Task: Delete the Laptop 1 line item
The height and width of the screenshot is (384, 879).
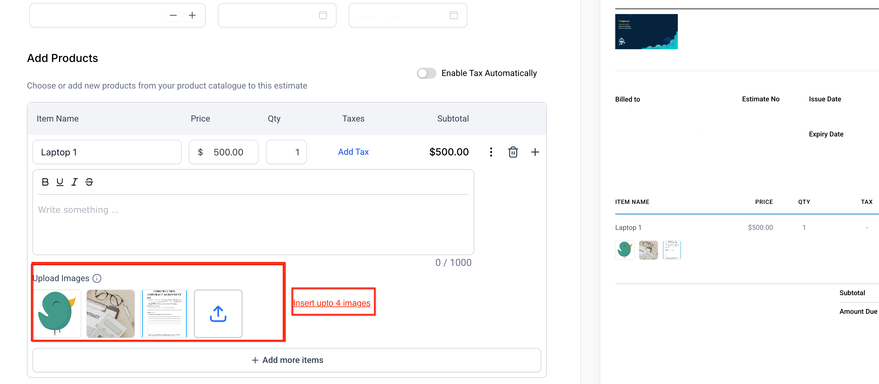Action: pyautogui.click(x=513, y=152)
